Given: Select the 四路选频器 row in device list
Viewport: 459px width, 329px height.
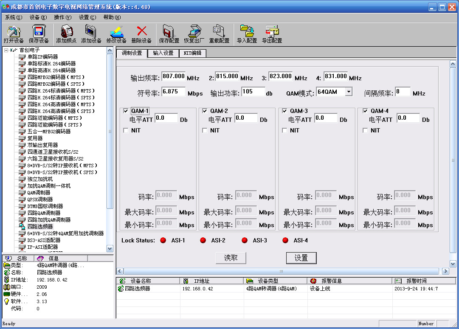Looking at the screenshot, I should [x=286, y=289].
